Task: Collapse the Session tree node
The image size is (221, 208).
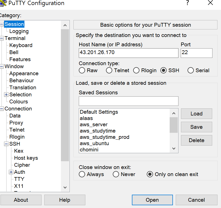Action: (2, 24)
